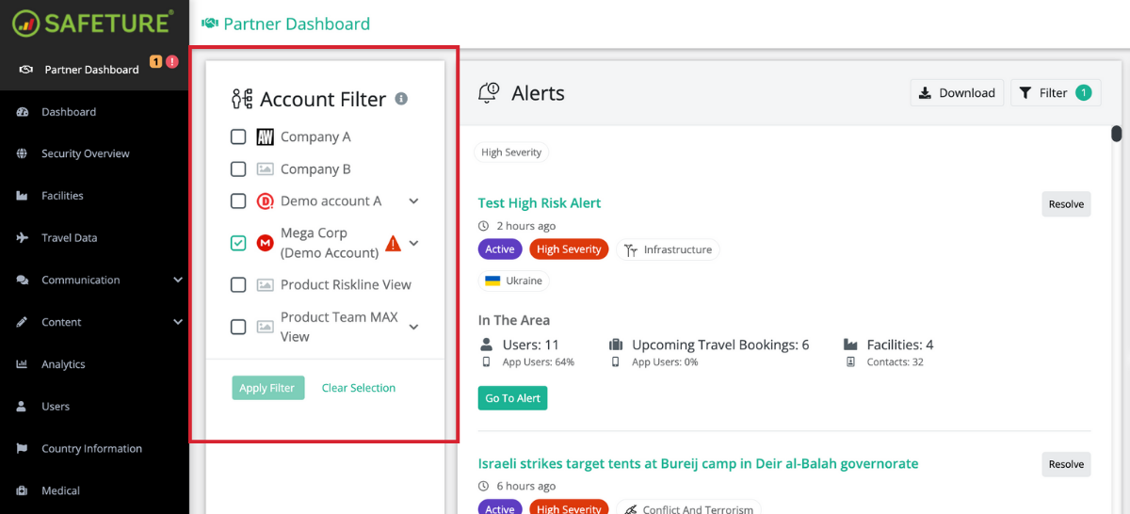The width and height of the screenshot is (1130, 514).
Task: Check the Company A checkbox
Action: [238, 137]
